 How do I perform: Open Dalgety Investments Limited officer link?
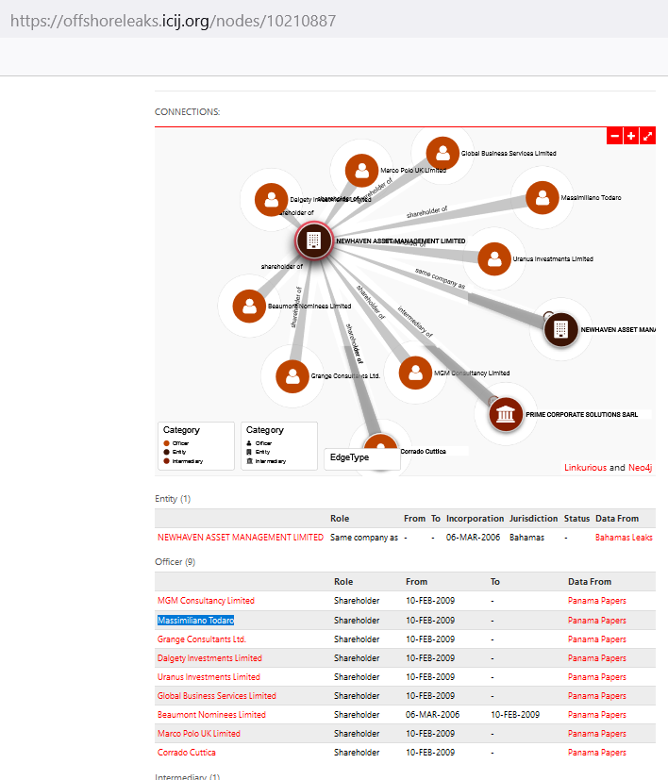(209, 658)
